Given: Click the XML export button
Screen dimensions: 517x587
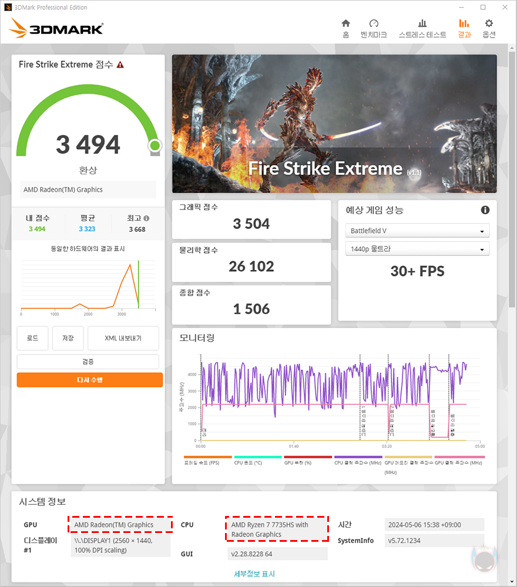Looking at the screenshot, I should point(123,338).
